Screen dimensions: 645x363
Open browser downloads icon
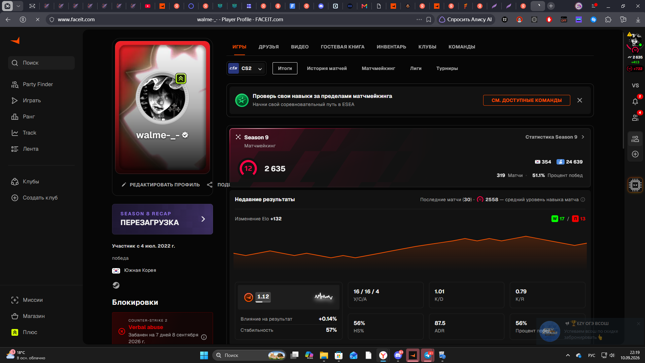click(638, 20)
